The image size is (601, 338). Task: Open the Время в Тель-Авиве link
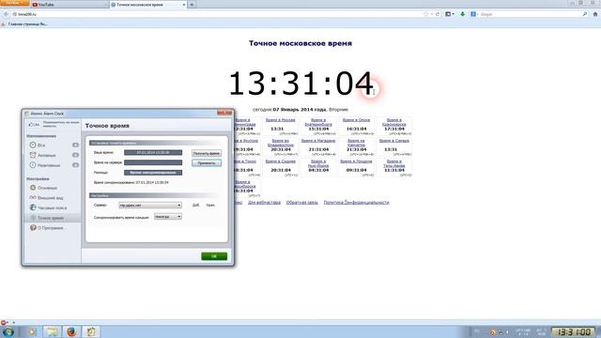coord(394,163)
